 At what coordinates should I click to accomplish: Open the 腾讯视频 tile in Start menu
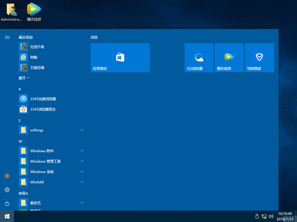click(229, 57)
